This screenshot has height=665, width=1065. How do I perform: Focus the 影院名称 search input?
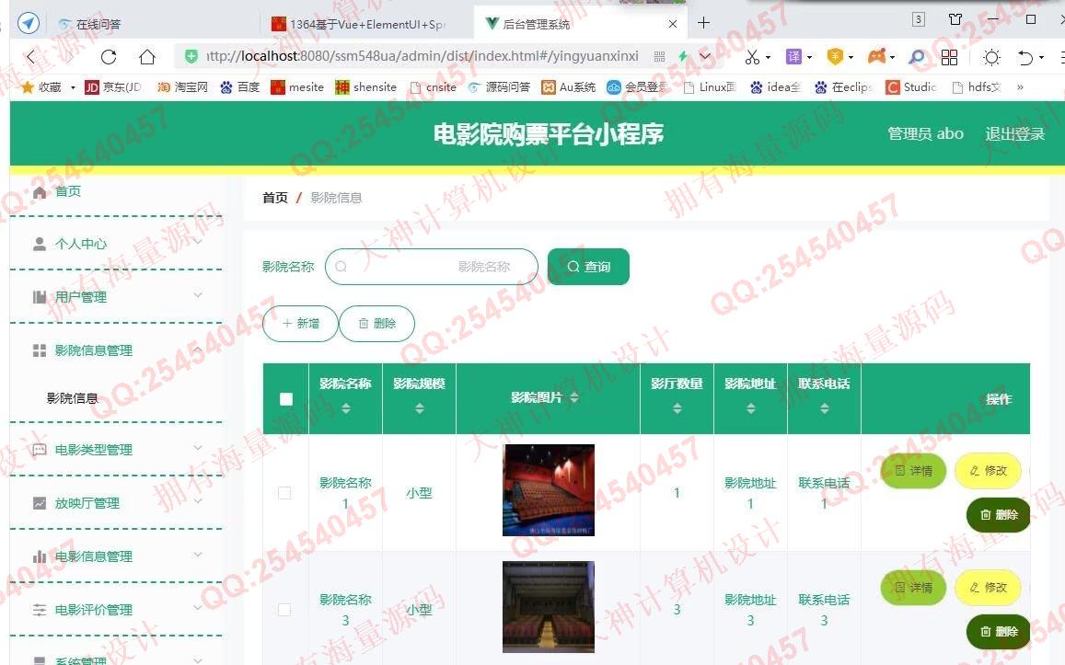pos(432,267)
